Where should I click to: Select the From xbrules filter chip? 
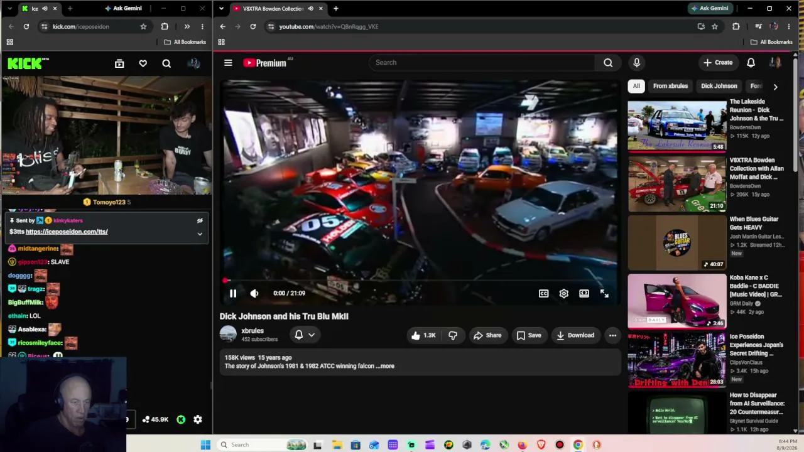(670, 86)
